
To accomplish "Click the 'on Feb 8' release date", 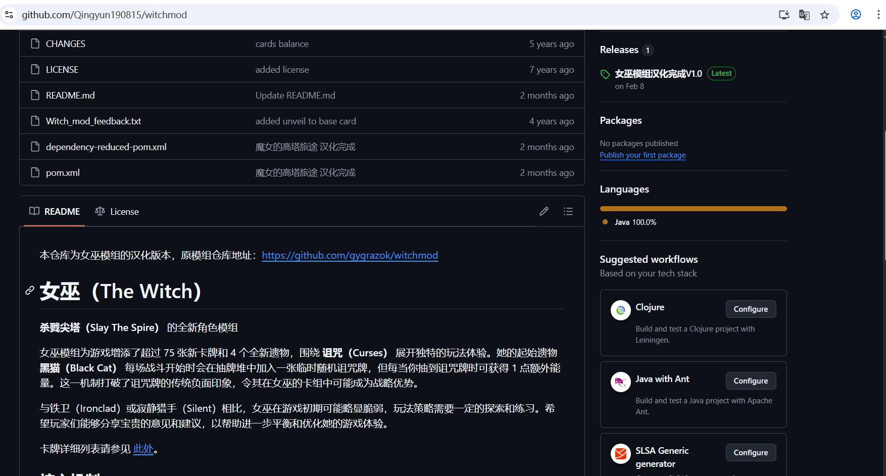I will tap(629, 86).
